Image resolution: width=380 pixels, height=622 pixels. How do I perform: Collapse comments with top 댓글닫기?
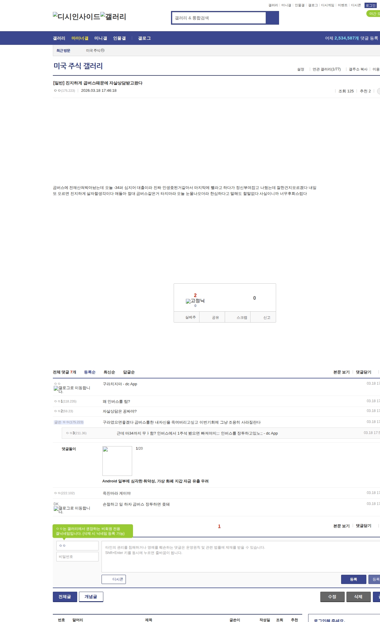point(363,372)
